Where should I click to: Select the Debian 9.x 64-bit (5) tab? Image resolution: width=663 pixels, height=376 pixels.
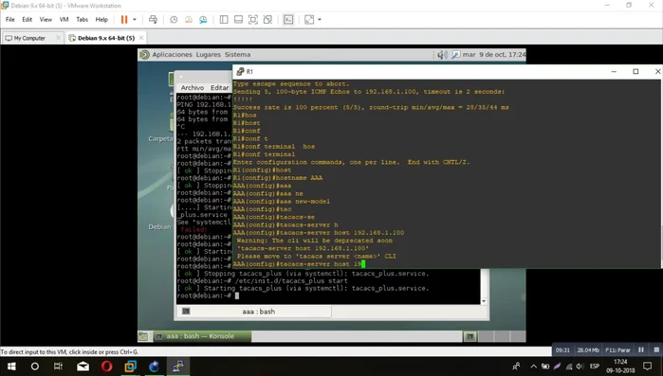[x=105, y=38]
